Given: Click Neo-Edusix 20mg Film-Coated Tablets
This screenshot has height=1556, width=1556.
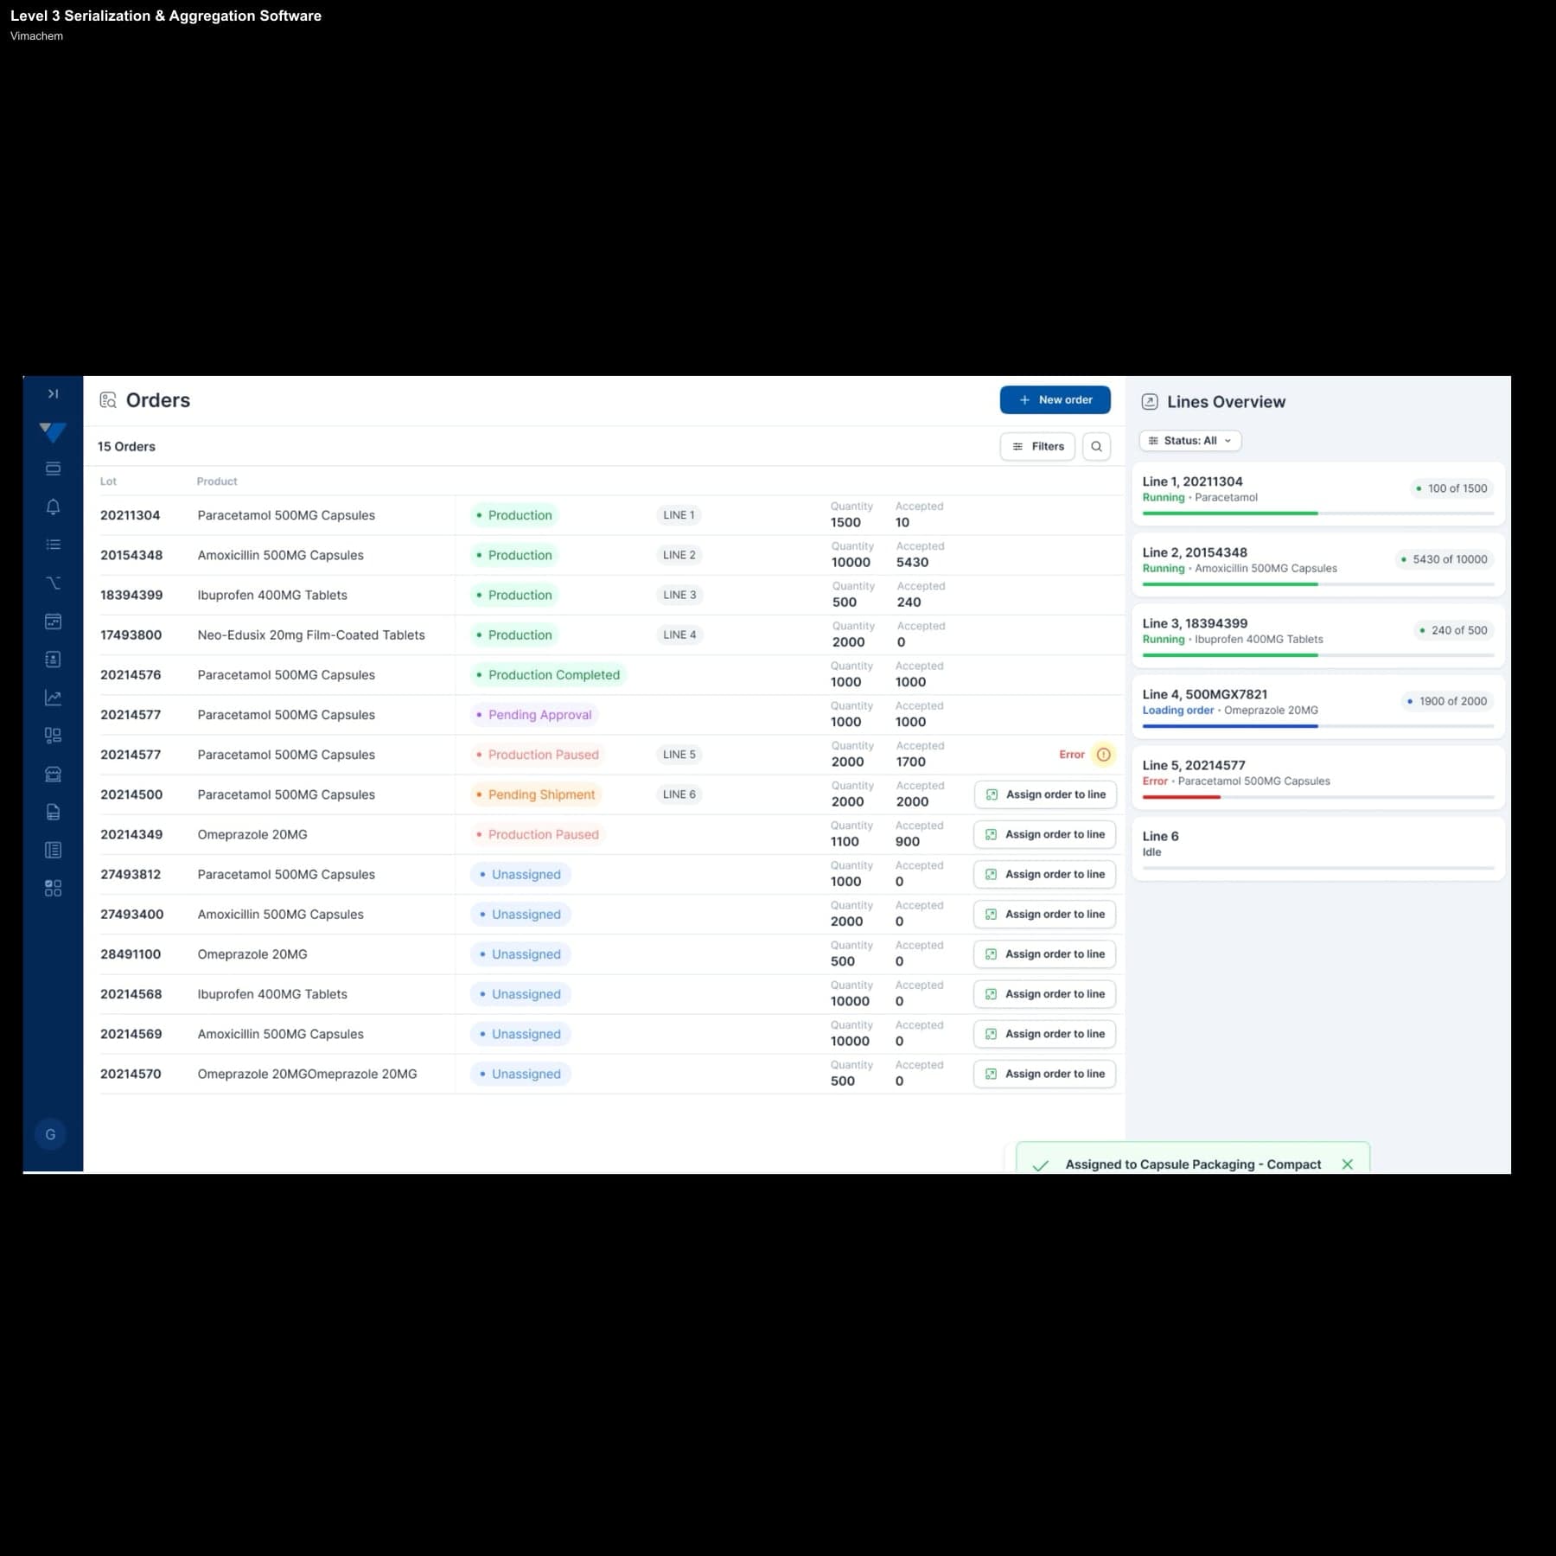Looking at the screenshot, I should [x=311, y=635].
